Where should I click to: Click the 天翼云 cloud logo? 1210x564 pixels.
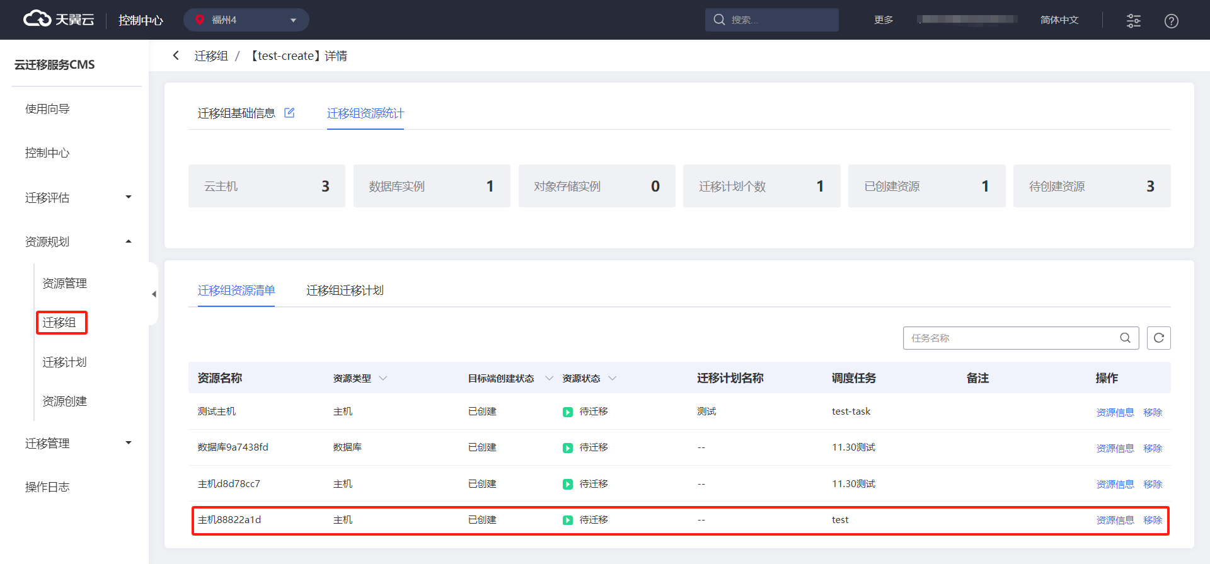[x=58, y=20]
